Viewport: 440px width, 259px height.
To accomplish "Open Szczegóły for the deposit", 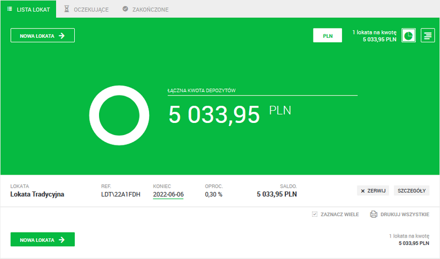I will click(412, 191).
